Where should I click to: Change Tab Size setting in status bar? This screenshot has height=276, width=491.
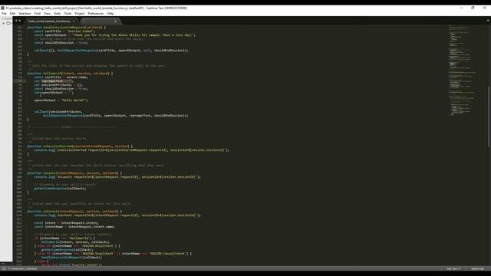click(453, 268)
